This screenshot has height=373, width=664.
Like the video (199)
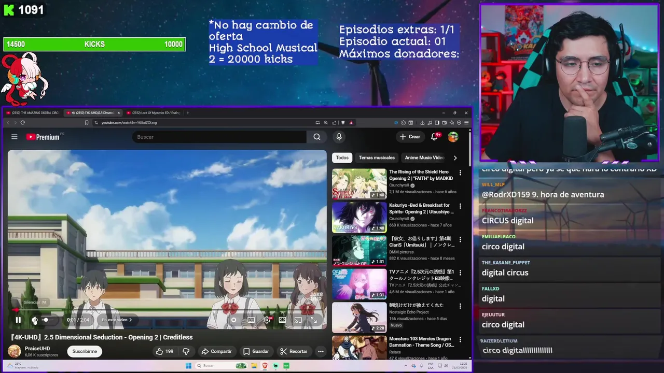click(164, 351)
